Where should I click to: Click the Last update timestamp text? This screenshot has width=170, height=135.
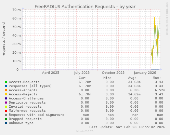tap(127, 127)
